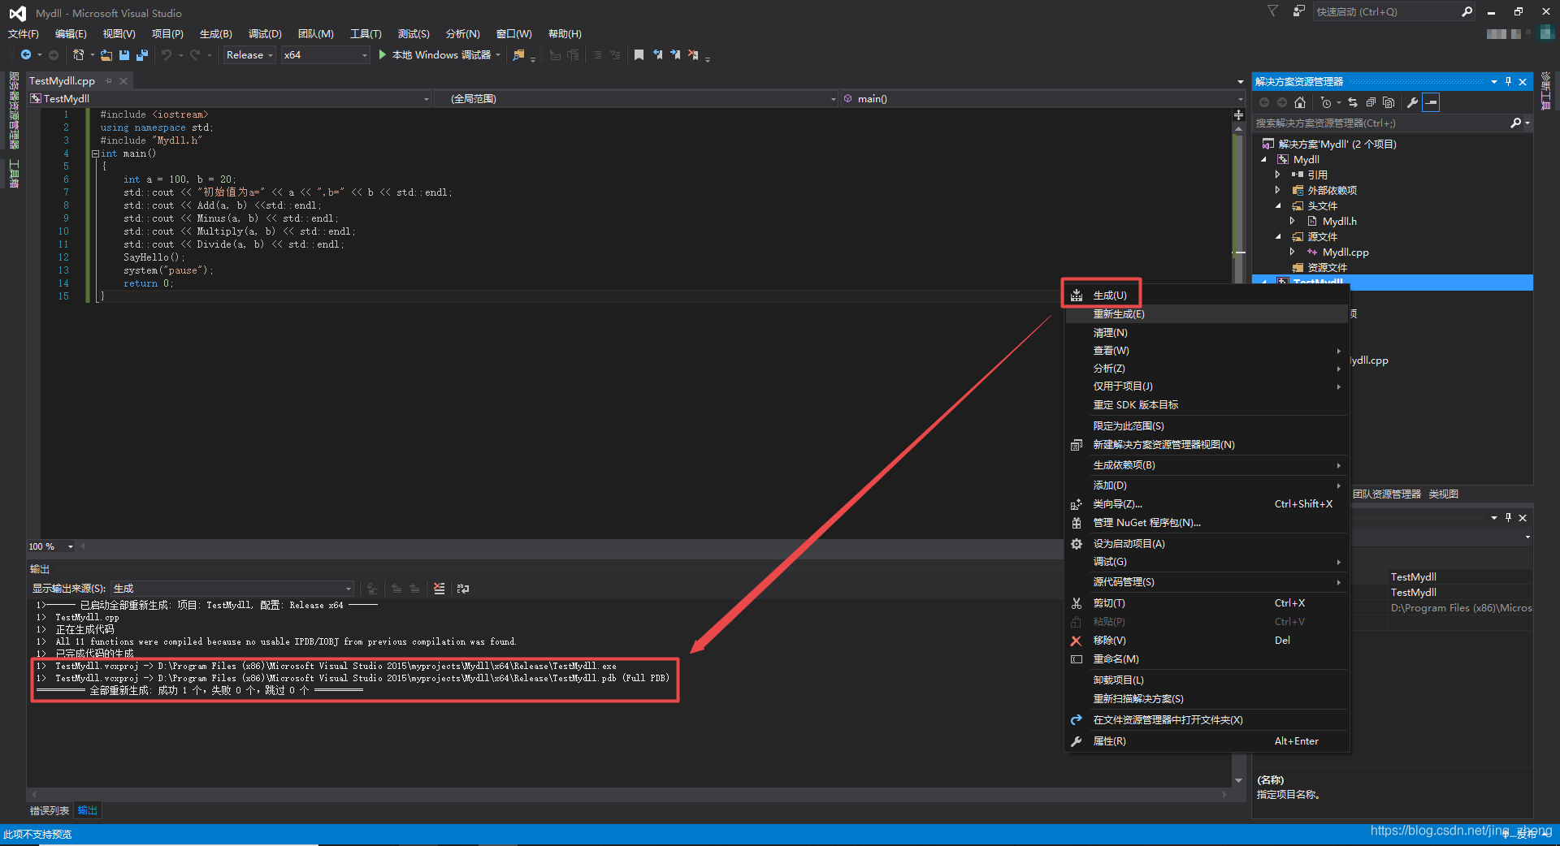Image resolution: width=1560 pixels, height=846 pixels.
Task: Click the search magnifier in Solution Explorer
Action: pos(1515,123)
